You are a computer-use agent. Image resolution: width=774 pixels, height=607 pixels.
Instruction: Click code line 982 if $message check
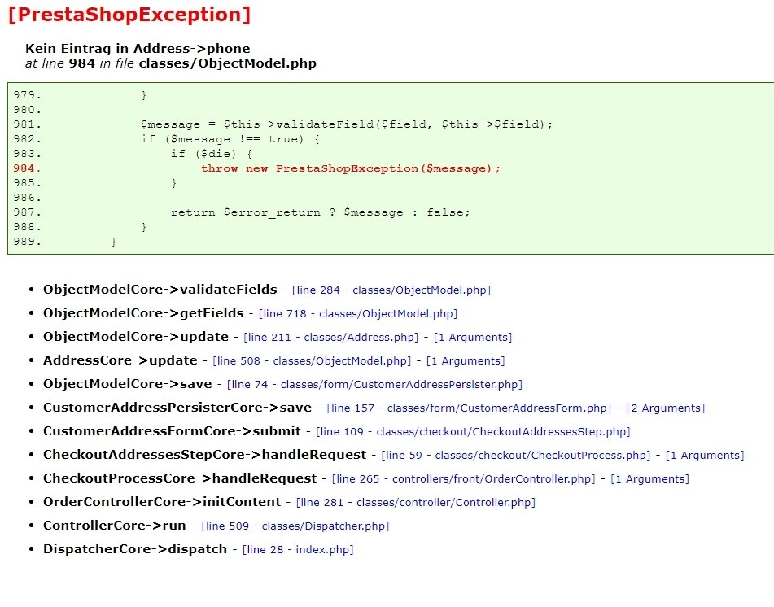click(230, 139)
